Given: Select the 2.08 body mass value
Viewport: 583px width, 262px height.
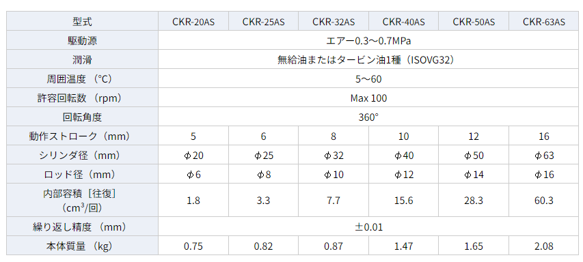Looking at the screenshot, I should click(543, 246).
